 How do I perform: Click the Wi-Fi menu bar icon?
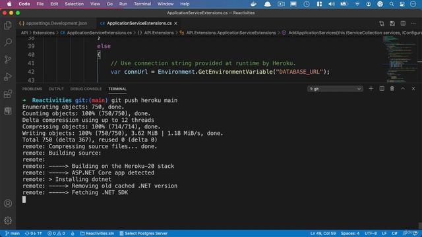pos(357,4)
